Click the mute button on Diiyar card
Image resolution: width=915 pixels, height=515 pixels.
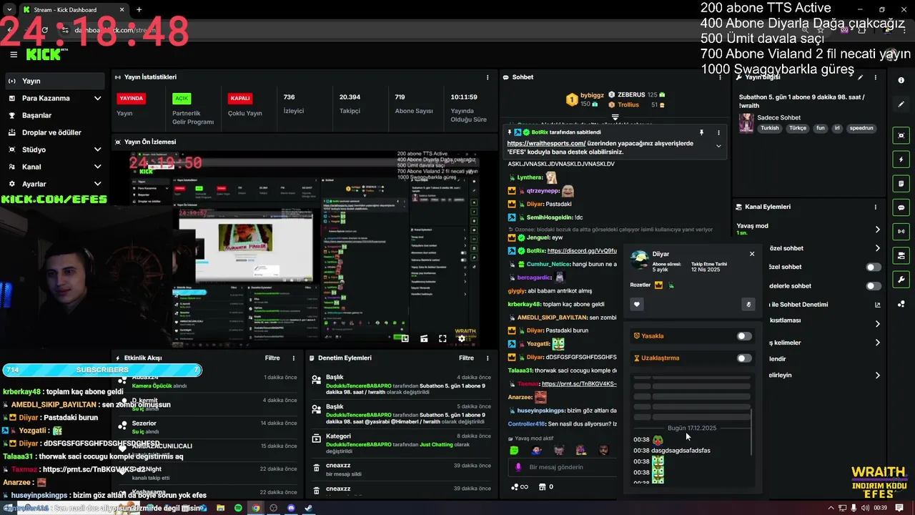[x=748, y=305]
